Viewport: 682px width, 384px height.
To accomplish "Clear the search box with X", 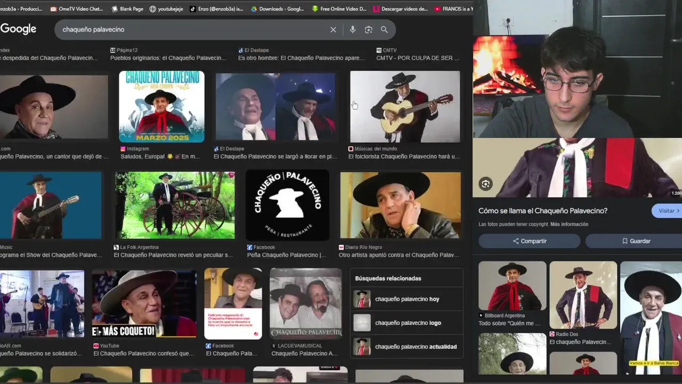I will tap(333, 30).
